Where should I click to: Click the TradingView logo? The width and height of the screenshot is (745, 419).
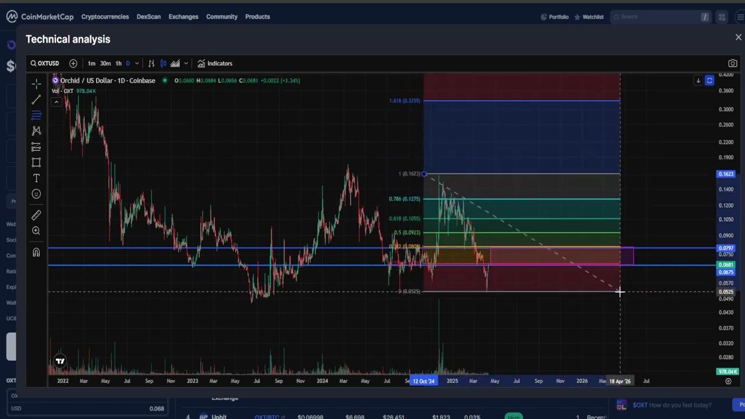60,361
